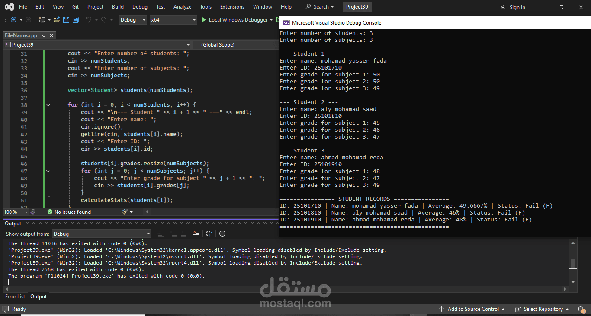The image size is (591, 316).
Task: Open the Git menu
Action: coord(76,7)
